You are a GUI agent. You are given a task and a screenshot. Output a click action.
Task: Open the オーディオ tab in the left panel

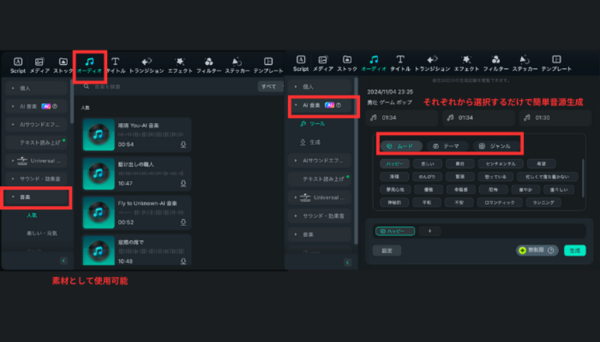pos(90,64)
